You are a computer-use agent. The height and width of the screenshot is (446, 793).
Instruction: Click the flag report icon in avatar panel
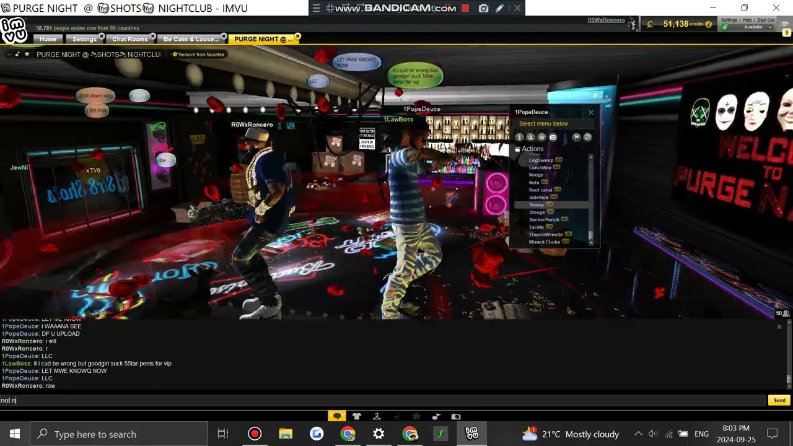pyautogui.click(x=576, y=137)
